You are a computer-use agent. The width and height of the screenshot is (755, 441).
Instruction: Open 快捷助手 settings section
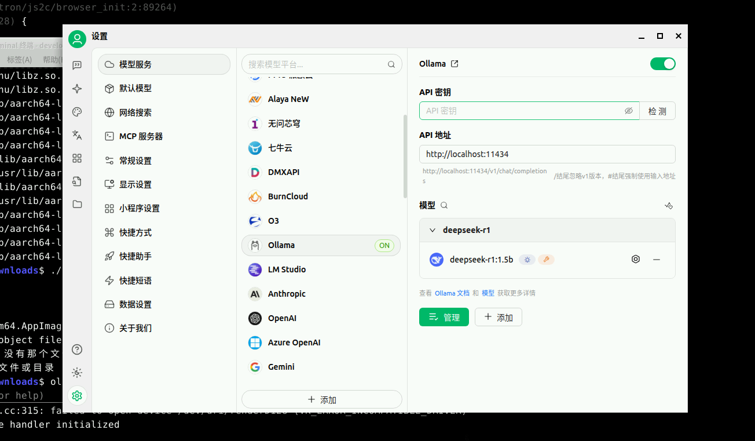point(164,256)
